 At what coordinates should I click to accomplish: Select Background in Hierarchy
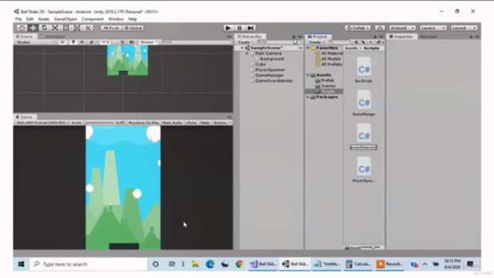272,59
